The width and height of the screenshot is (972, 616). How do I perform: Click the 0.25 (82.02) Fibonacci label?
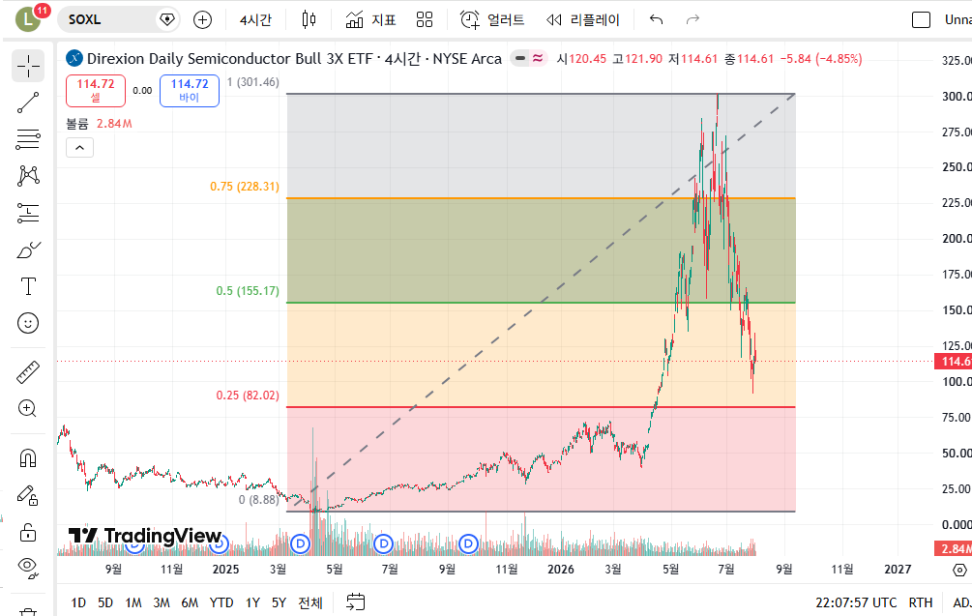tap(248, 396)
